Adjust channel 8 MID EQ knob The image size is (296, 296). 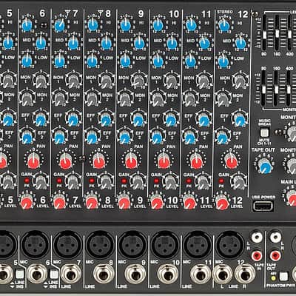pyautogui.click(x=107, y=43)
